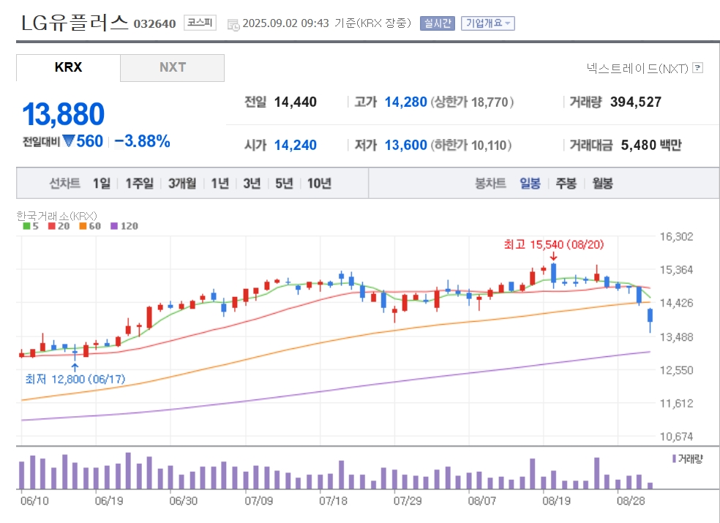Click the green 5-day moving average legend square
The width and height of the screenshot is (720, 523).
pyautogui.click(x=26, y=226)
